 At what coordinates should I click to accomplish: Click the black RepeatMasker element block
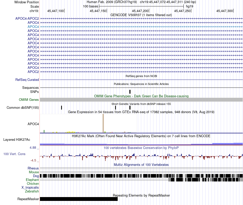[x=79, y=199]
